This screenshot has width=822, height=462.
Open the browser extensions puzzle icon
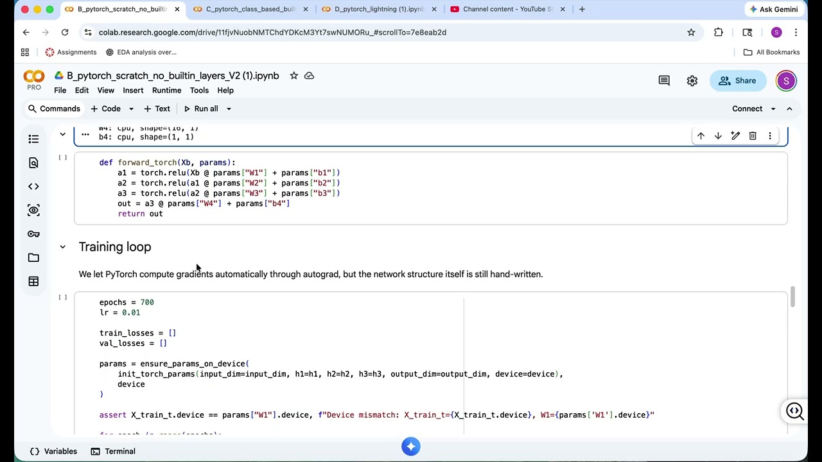719,32
